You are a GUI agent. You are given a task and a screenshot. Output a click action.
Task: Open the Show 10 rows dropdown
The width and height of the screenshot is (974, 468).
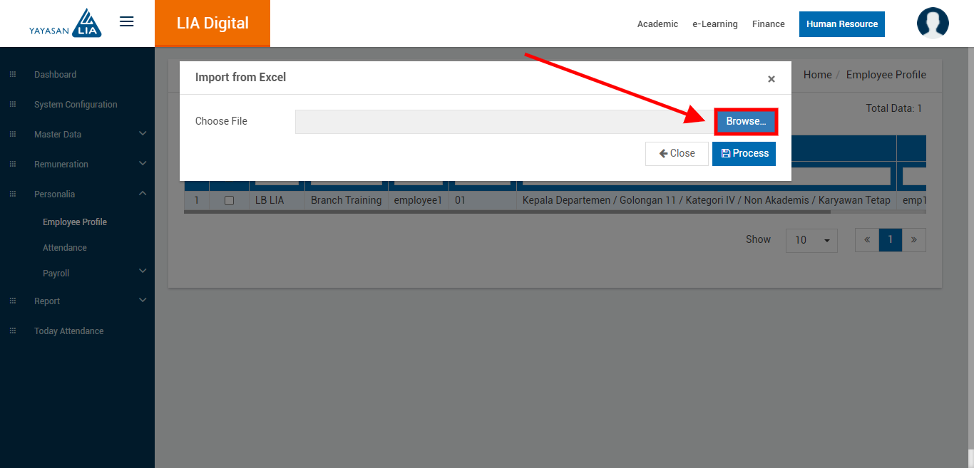(811, 240)
